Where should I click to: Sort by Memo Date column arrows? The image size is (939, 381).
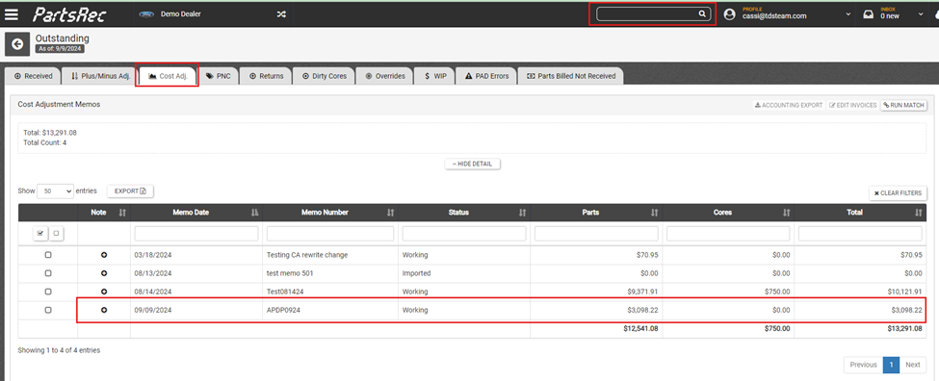254,213
